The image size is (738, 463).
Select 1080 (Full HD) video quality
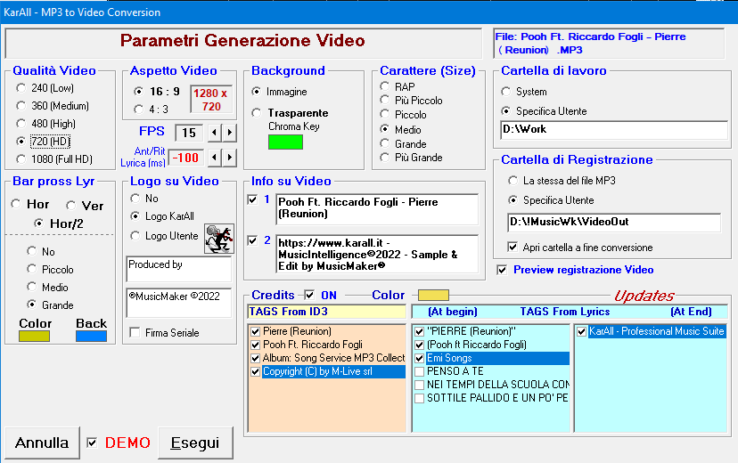(20, 158)
